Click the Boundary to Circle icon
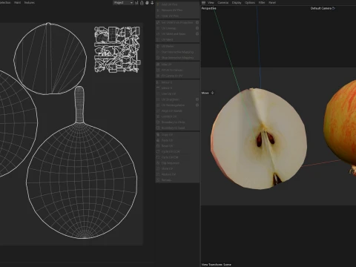 tap(158, 122)
